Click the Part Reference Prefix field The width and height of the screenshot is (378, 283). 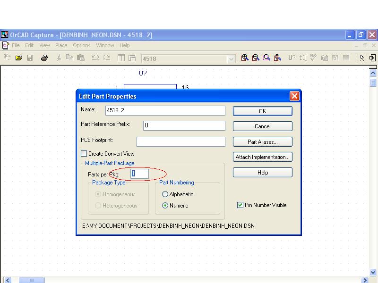point(184,125)
